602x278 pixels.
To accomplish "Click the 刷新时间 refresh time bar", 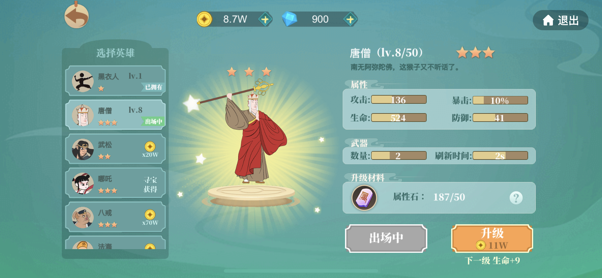I will pos(500,156).
